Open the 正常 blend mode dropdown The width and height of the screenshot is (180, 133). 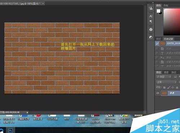tap(166, 82)
